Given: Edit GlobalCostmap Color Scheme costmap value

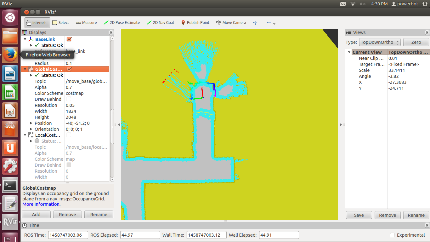Looking at the screenshot, I should tap(87, 93).
